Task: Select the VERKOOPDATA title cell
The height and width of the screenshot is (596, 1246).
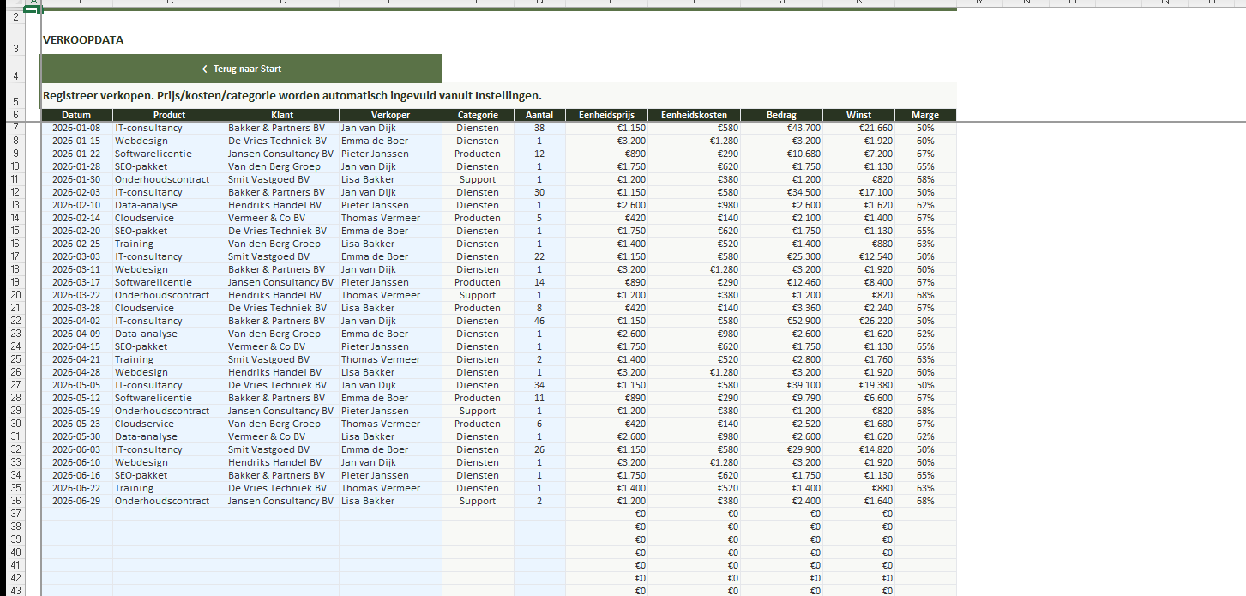Action: (83, 39)
